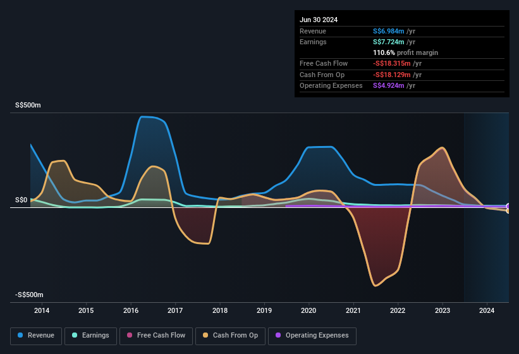Click the -S$18.129m cash from op value
This screenshot has height=354, width=519.
392,75
